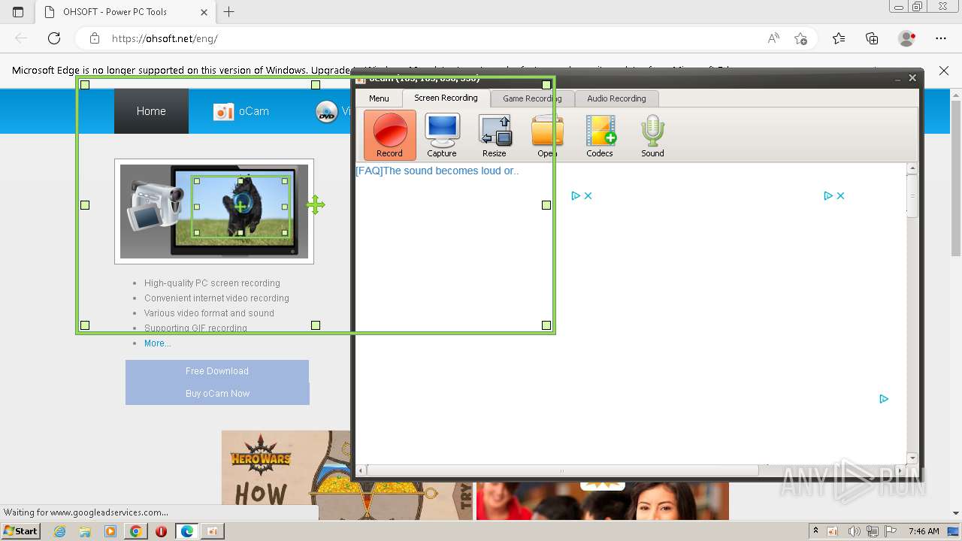Open Edge tab actions menu

(x=18, y=12)
